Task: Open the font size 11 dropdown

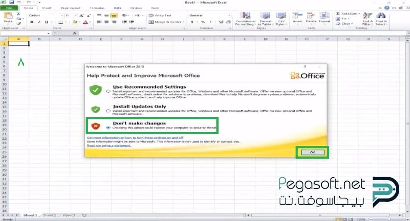Action: 76,15
